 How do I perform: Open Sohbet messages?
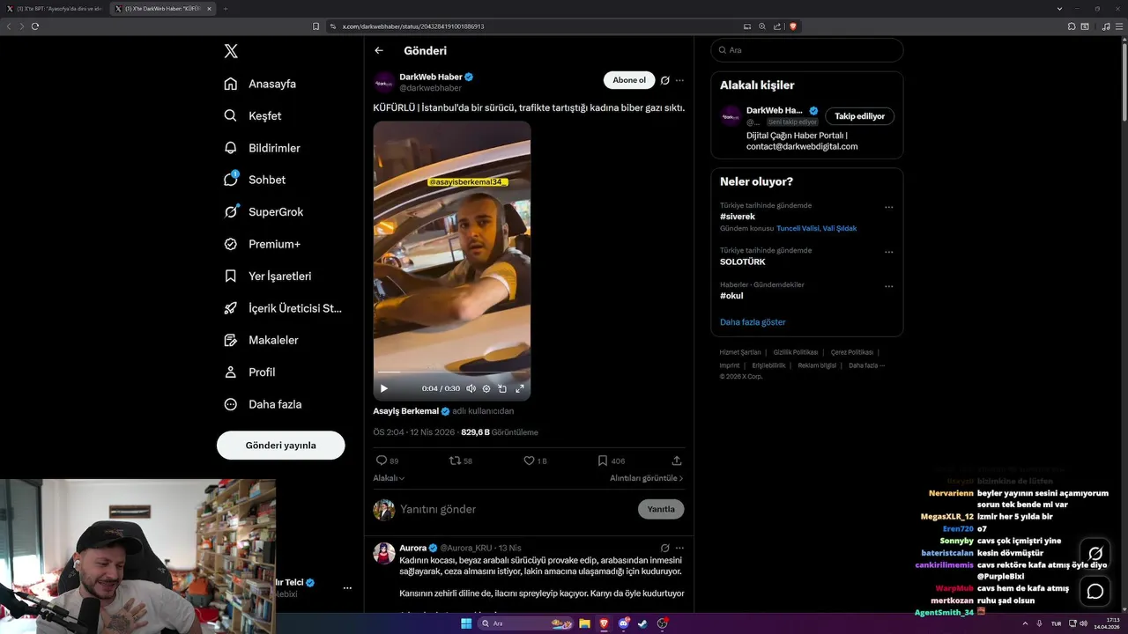255,180
